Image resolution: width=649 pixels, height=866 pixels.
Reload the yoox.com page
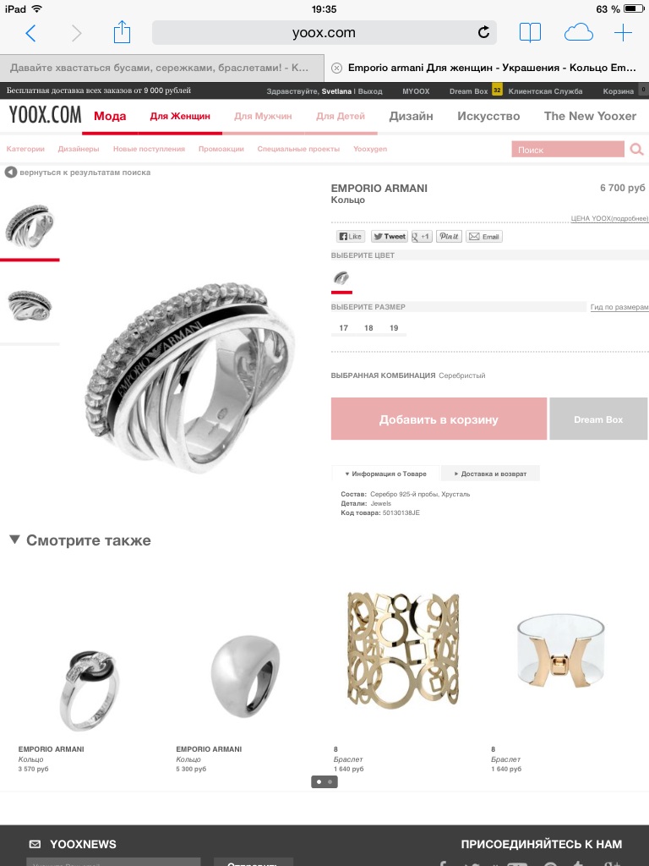(483, 32)
